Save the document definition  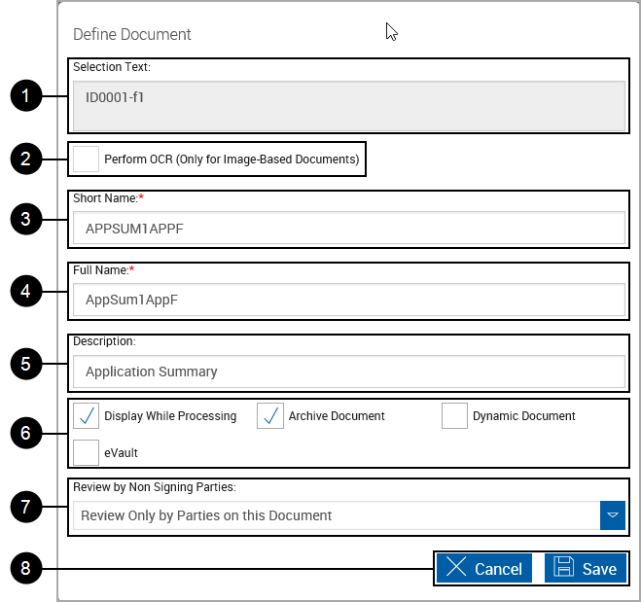tap(586, 568)
